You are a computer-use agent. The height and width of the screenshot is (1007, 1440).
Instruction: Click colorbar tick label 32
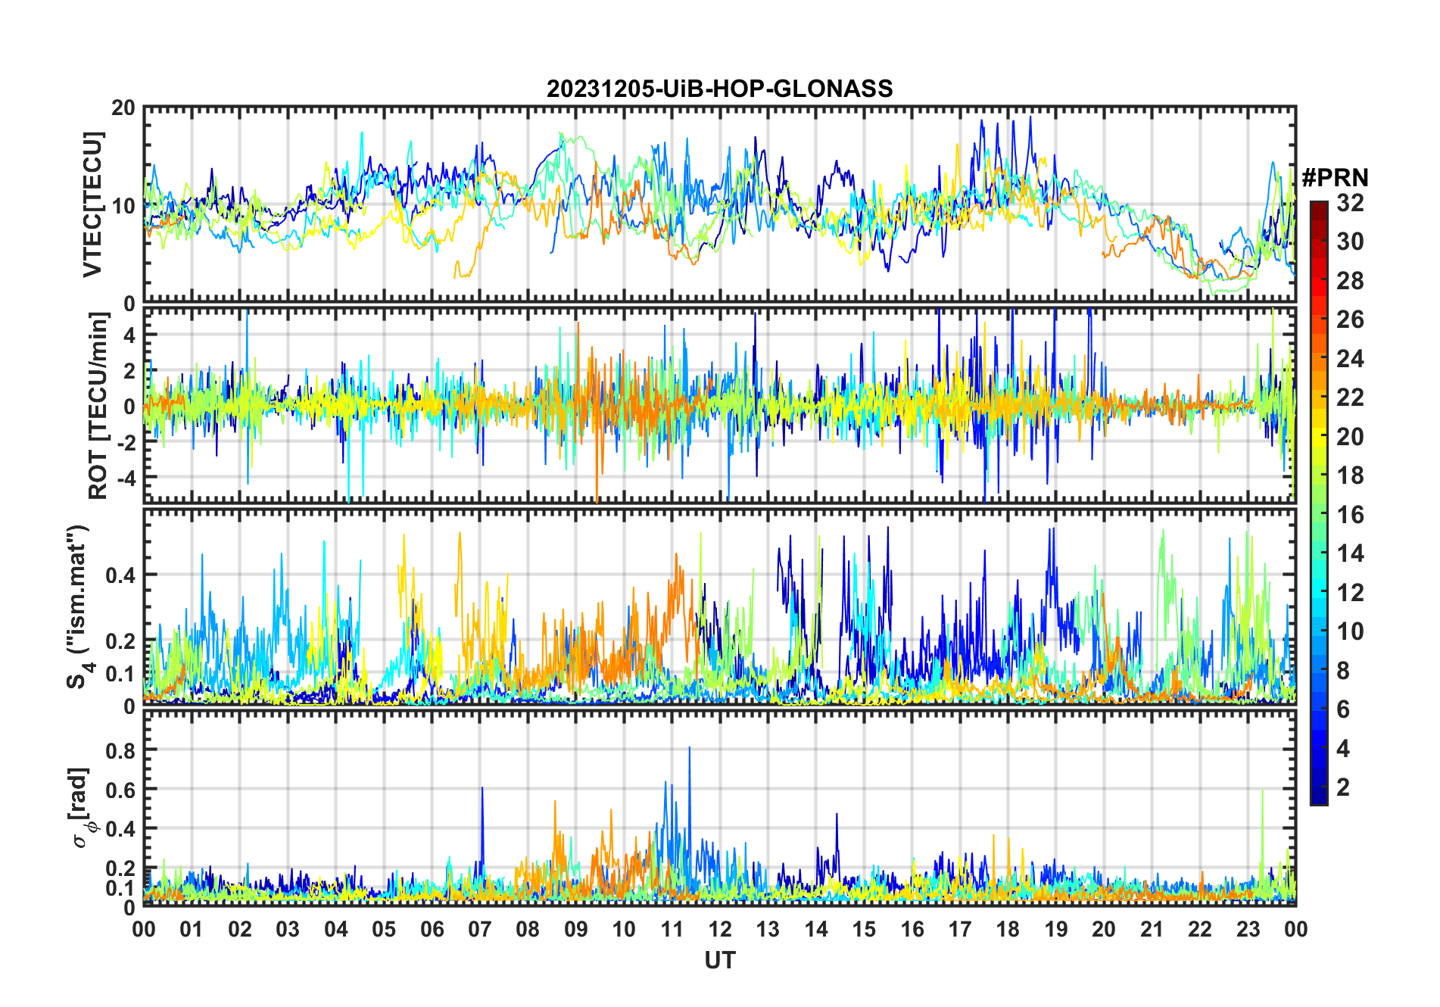click(x=1350, y=203)
